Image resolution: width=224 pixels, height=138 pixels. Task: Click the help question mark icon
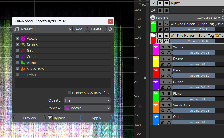coord(110,29)
